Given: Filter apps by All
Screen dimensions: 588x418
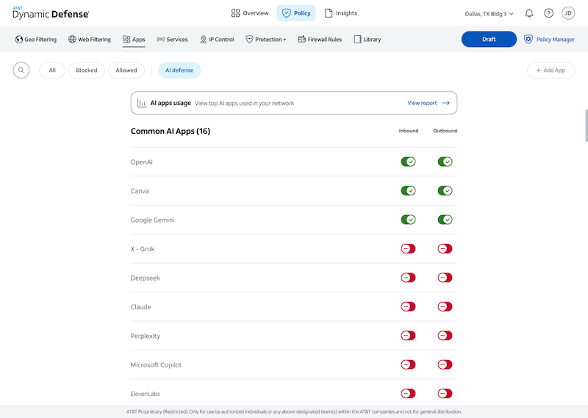Looking at the screenshot, I should [x=52, y=70].
